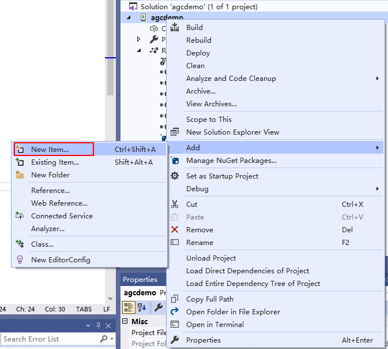Select Rebuild in the context menu

click(199, 40)
